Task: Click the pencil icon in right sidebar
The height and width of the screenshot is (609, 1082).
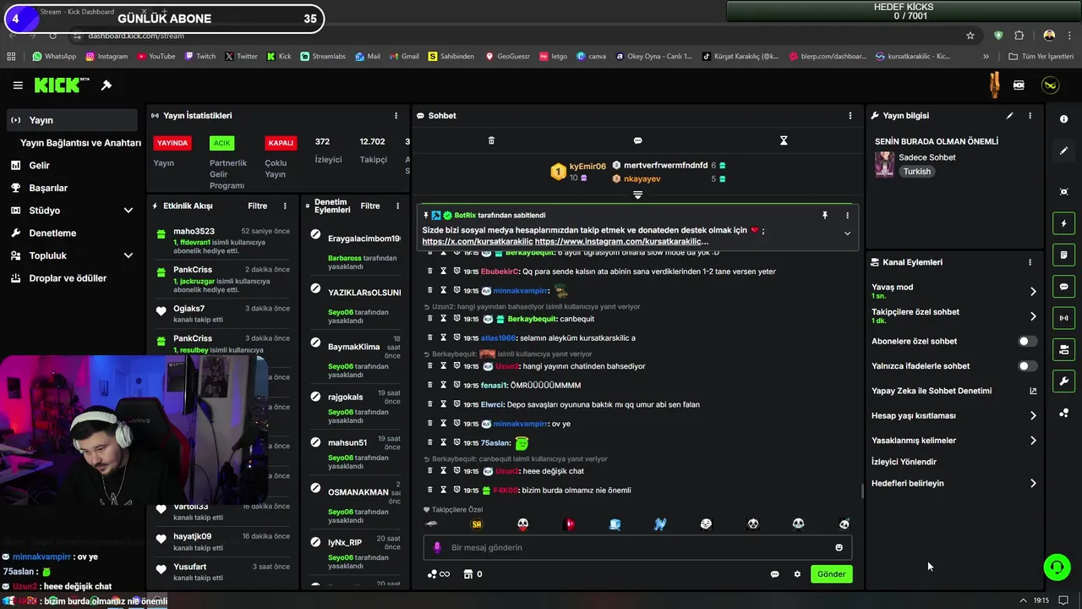Action: pyautogui.click(x=1063, y=151)
